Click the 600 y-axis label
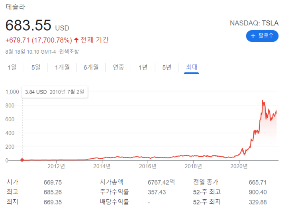The height and width of the screenshot is (214, 296). click(x=10, y=119)
